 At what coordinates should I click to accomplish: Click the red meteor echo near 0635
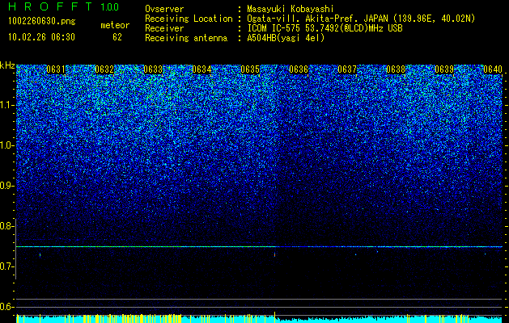pos(274,255)
